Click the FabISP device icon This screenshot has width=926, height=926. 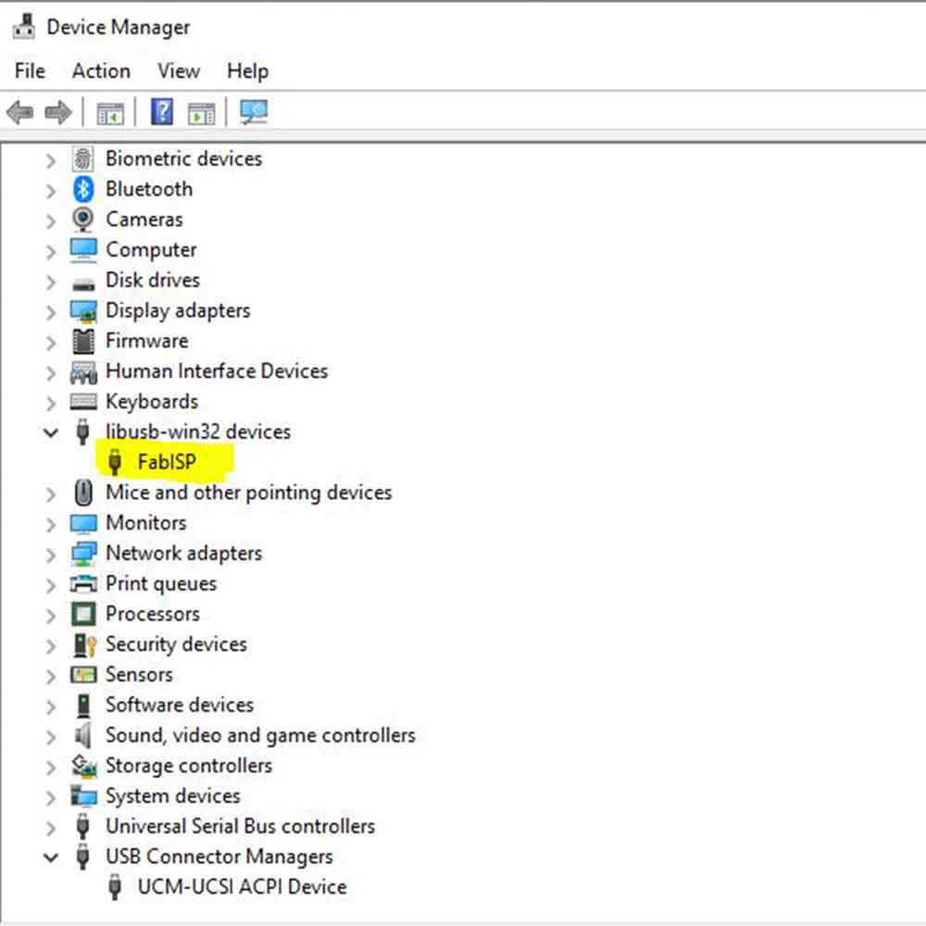[115, 462]
